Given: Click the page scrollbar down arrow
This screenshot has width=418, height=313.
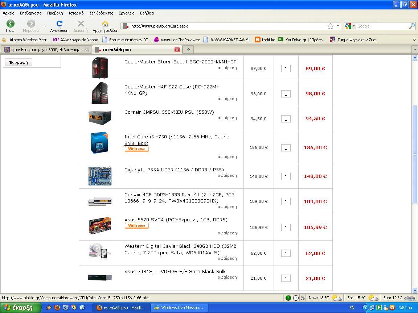Looking at the screenshot, I should tap(415, 291).
